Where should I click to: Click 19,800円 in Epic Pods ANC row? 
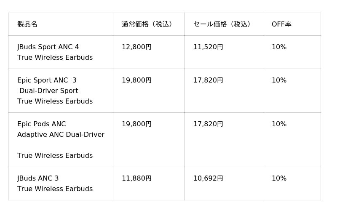[x=136, y=124]
